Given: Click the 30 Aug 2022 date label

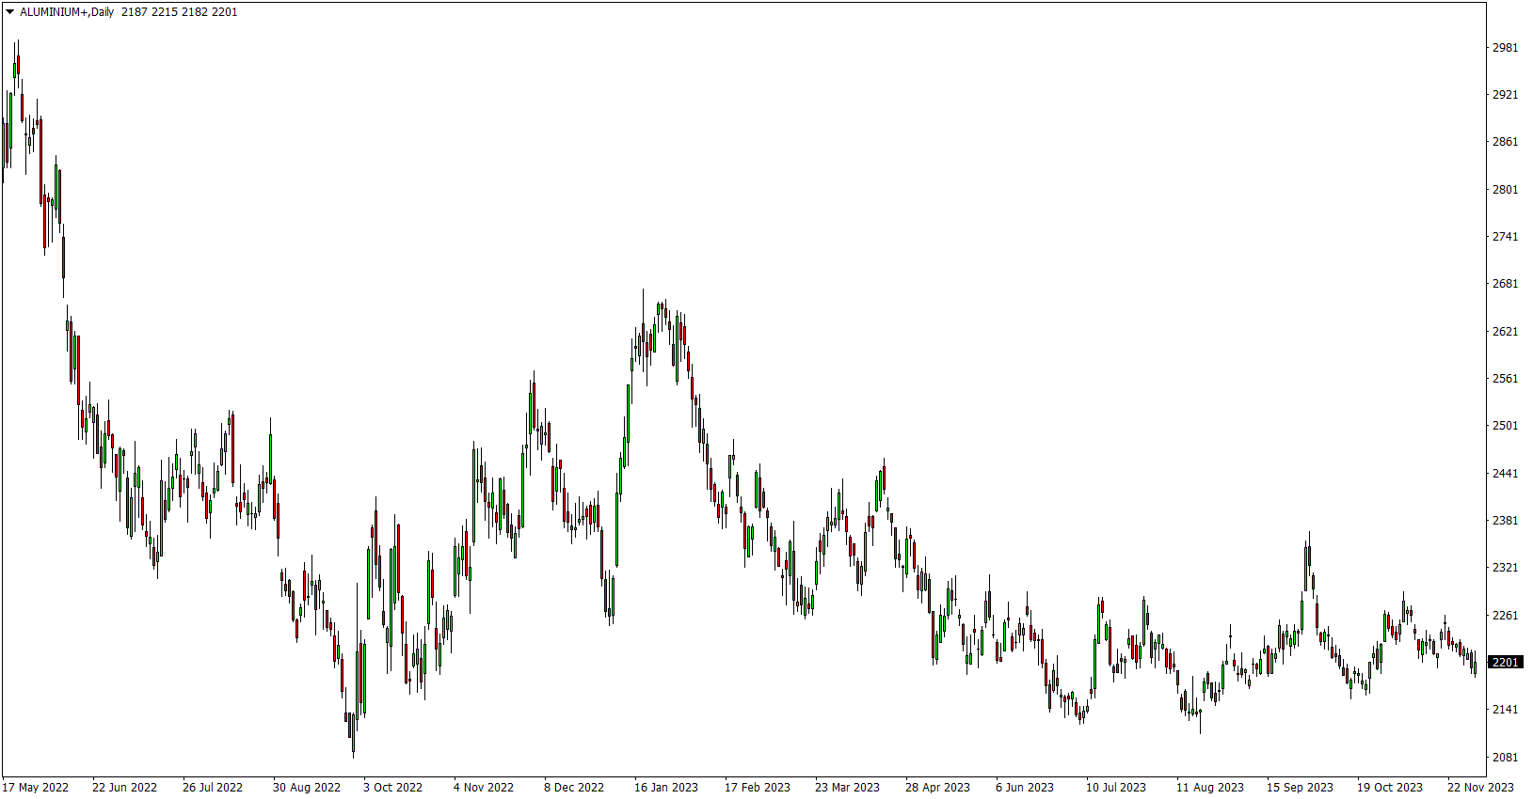Looking at the screenshot, I should click(x=307, y=788).
